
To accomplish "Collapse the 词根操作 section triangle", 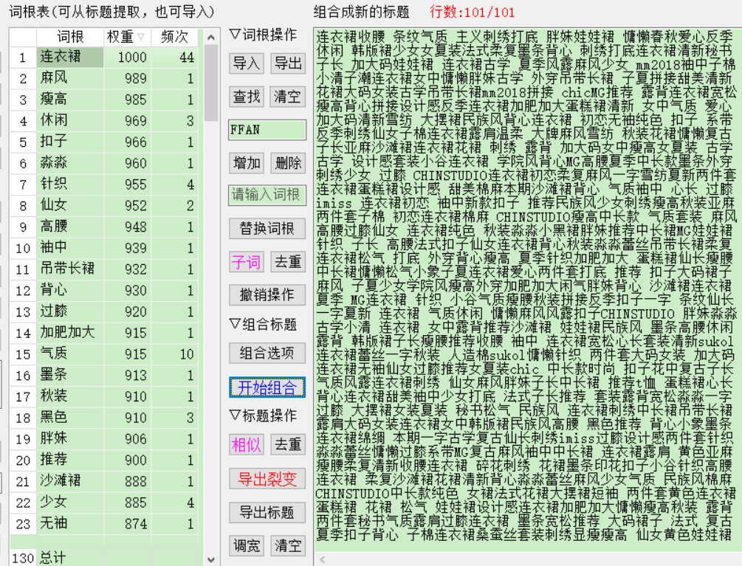I will (x=235, y=35).
